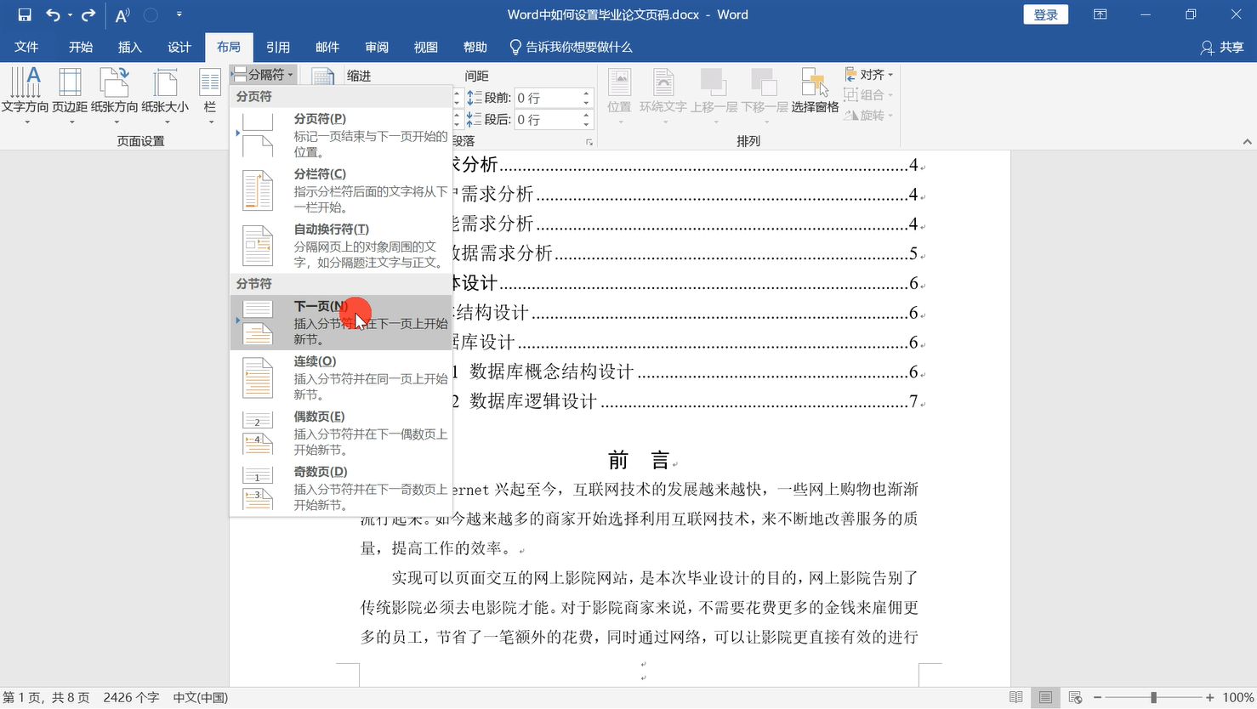
Task: Click the 环绕文字 wrap text tool
Action: point(663,95)
